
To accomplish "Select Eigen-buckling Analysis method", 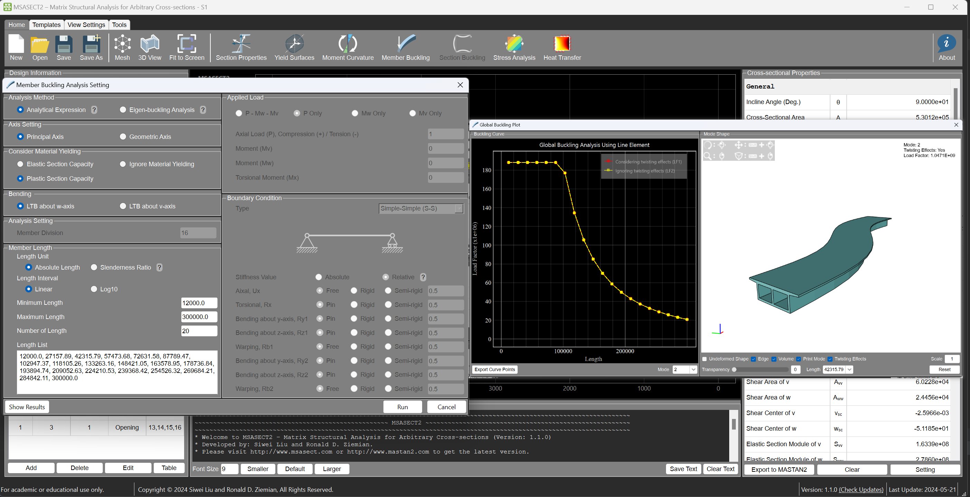I will pyautogui.click(x=123, y=110).
